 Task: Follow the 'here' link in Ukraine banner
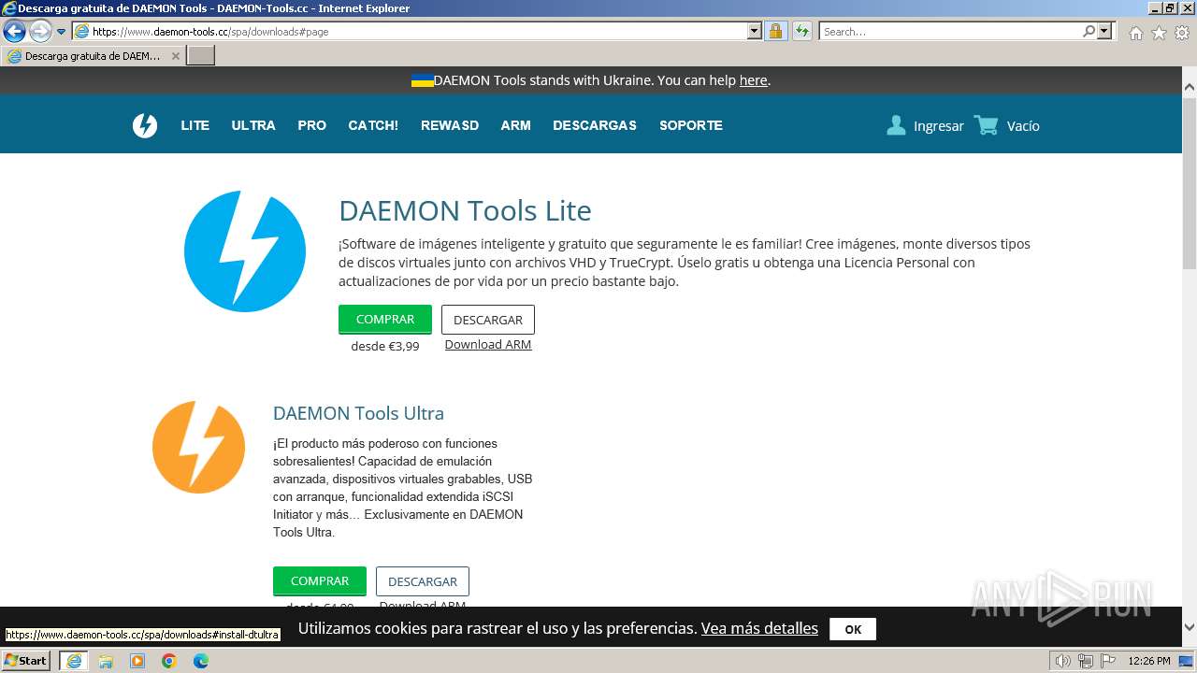pos(753,80)
